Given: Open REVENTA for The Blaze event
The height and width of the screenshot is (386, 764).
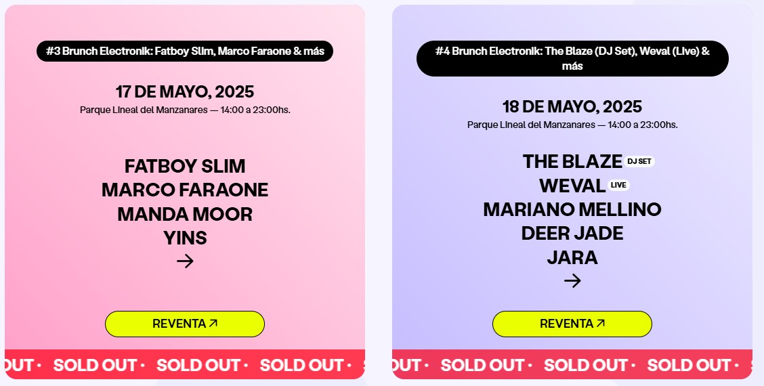Looking at the screenshot, I should pyautogui.click(x=572, y=324).
